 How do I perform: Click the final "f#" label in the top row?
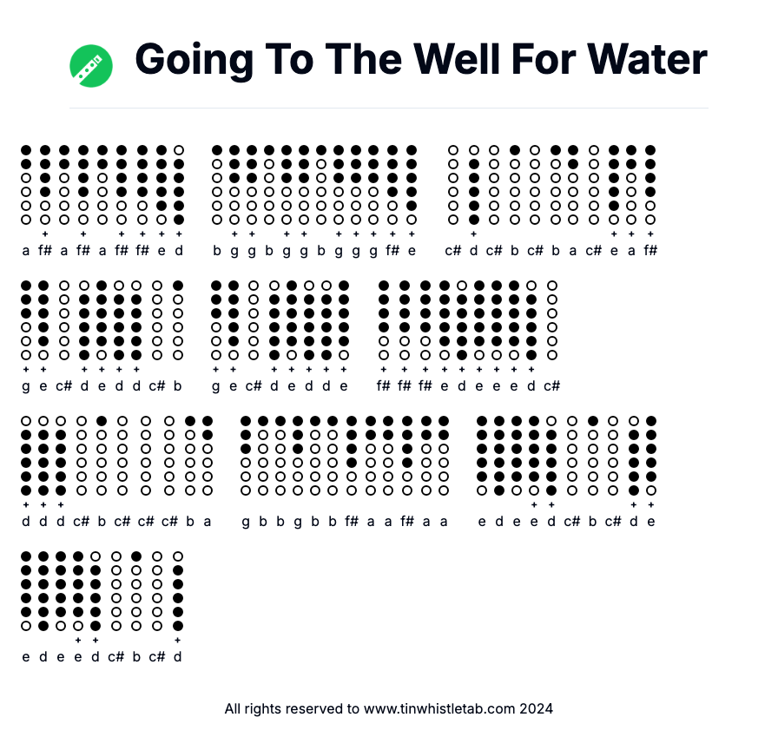[650, 251]
